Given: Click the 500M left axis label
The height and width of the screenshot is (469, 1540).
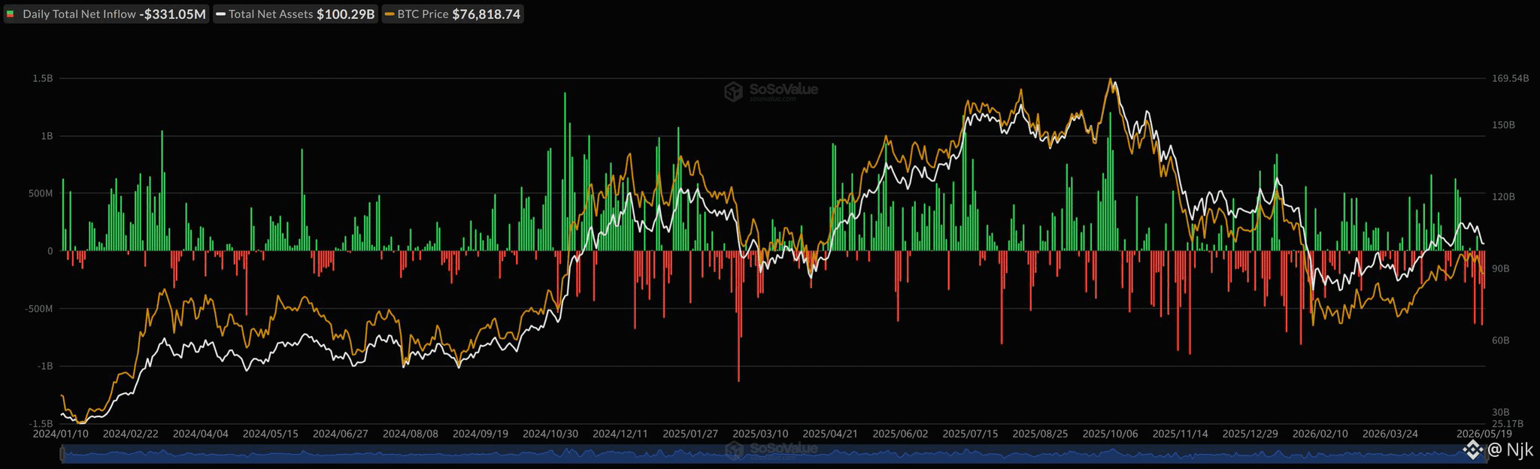Looking at the screenshot, I should [41, 194].
